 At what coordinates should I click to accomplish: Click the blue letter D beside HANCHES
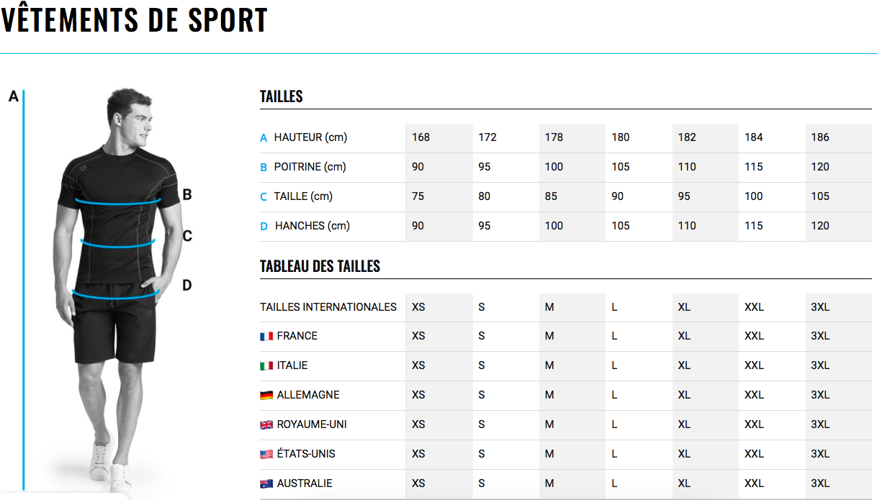click(264, 226)
